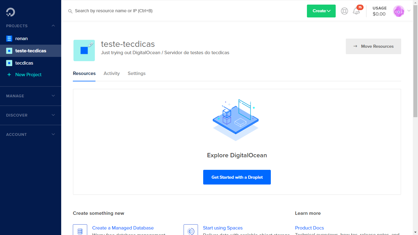This screenshot has width=418, height=235.
Task: Click Get Started with a Droplet
Action: (x=237, y=177)
